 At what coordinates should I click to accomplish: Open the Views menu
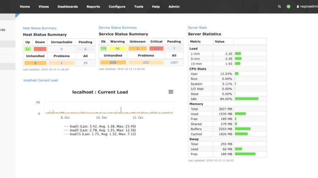click(43, 7)
